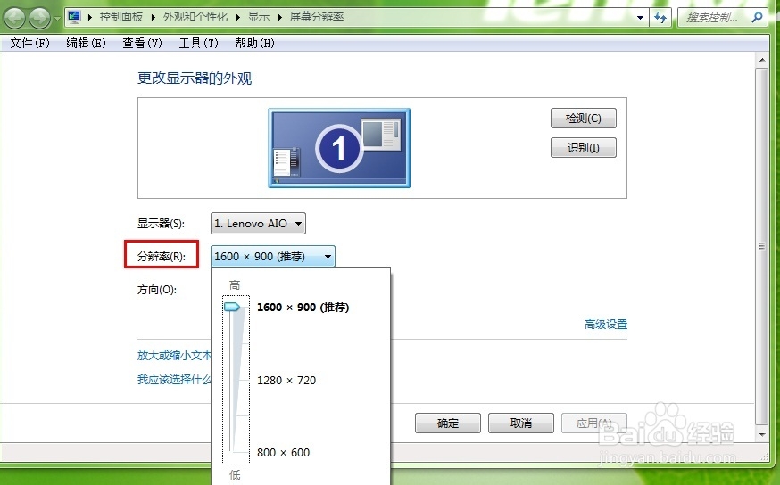Click 显示 breadcrumb in address bar
Viewport: 780px width, 485px height.
(259, 17)
